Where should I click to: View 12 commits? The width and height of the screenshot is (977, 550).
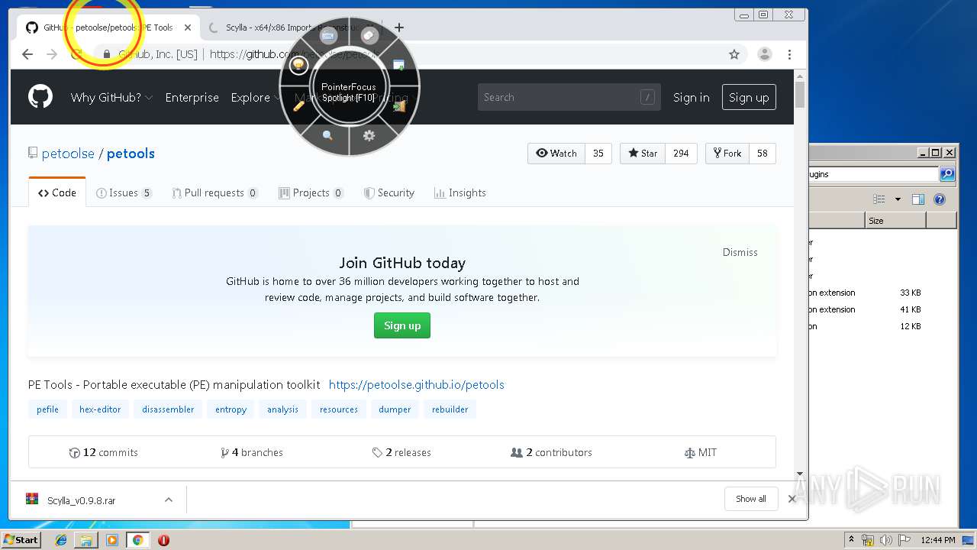coord(103,452)
